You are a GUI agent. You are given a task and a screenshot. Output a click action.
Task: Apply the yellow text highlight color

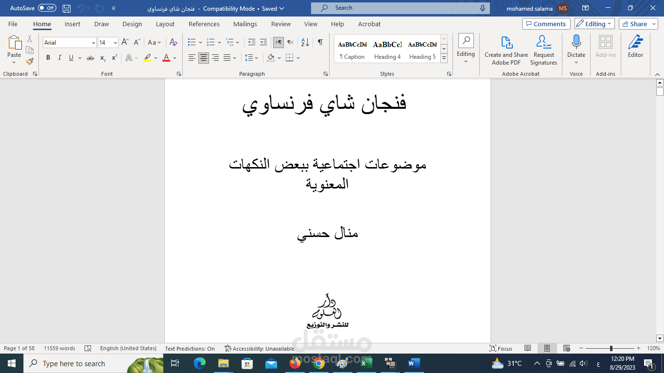click(x=148, y=58)
